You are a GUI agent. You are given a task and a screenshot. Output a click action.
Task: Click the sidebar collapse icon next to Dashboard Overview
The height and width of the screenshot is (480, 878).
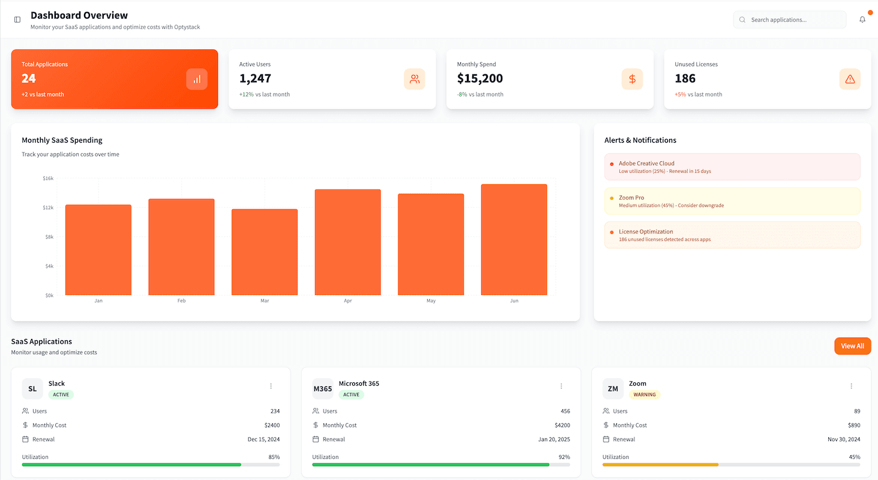[x=17, y=19]
